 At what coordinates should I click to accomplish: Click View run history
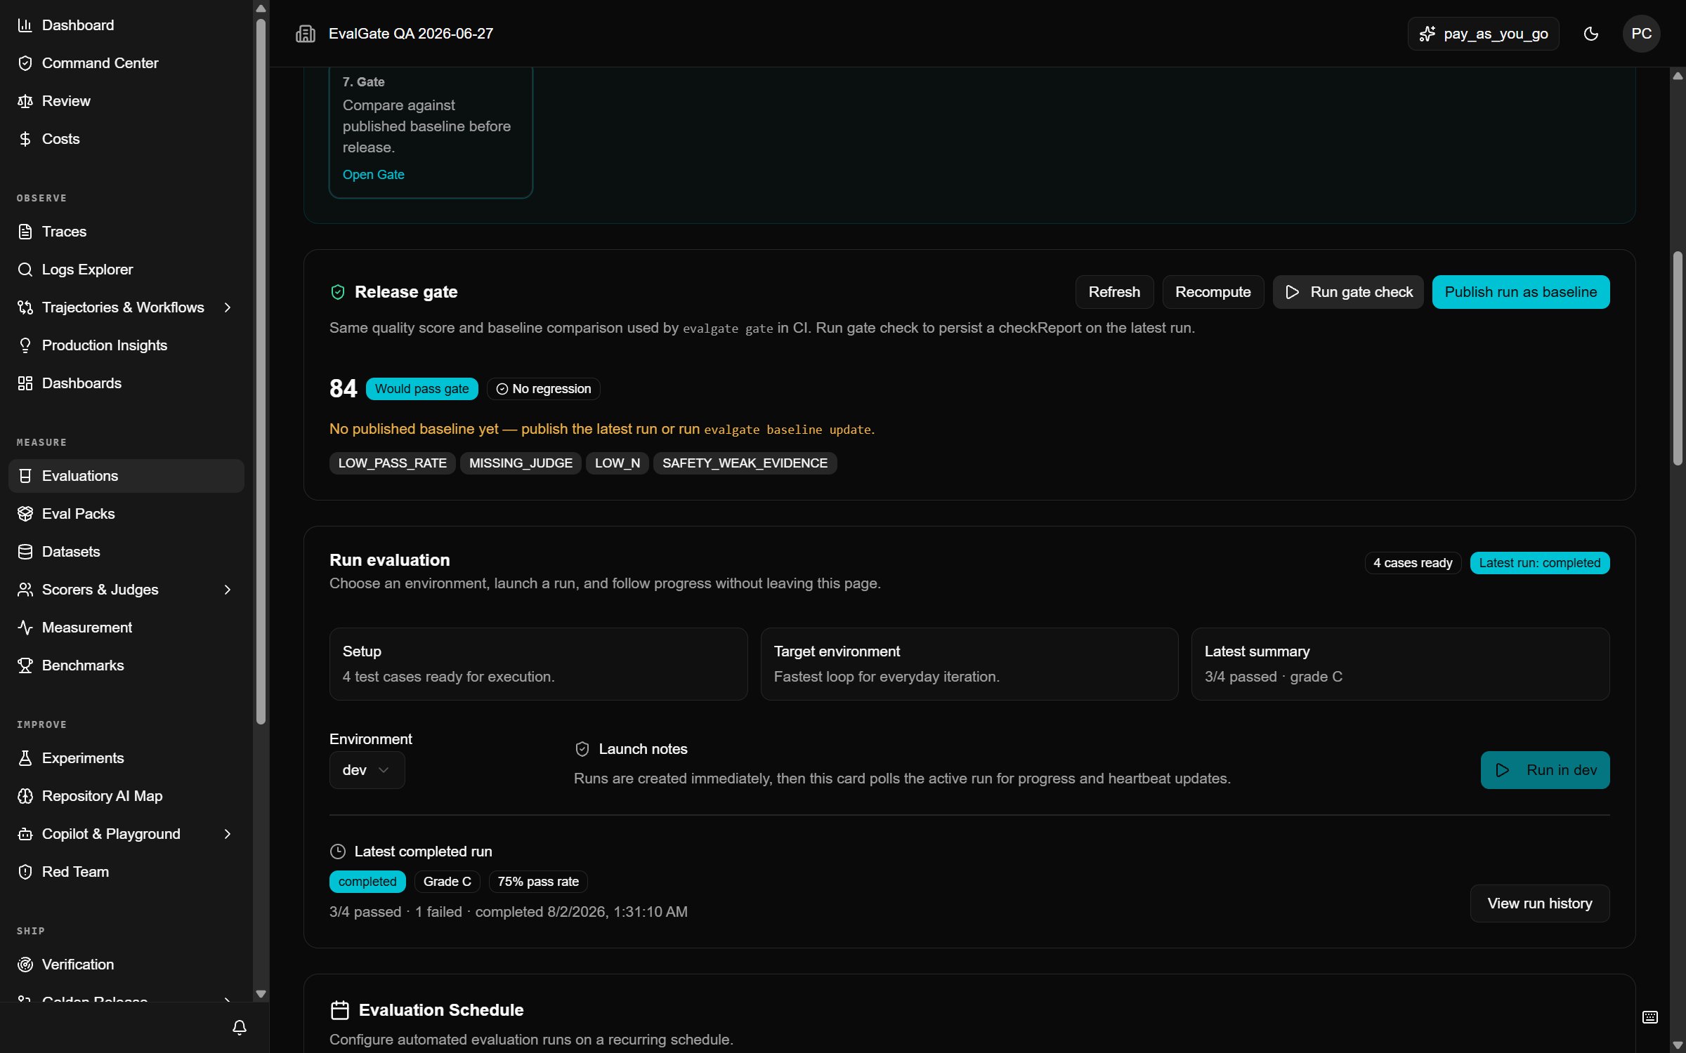(x=1540, y=903)
